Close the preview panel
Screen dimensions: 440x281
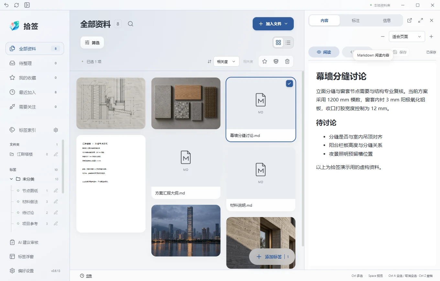(x=432, y=20)
